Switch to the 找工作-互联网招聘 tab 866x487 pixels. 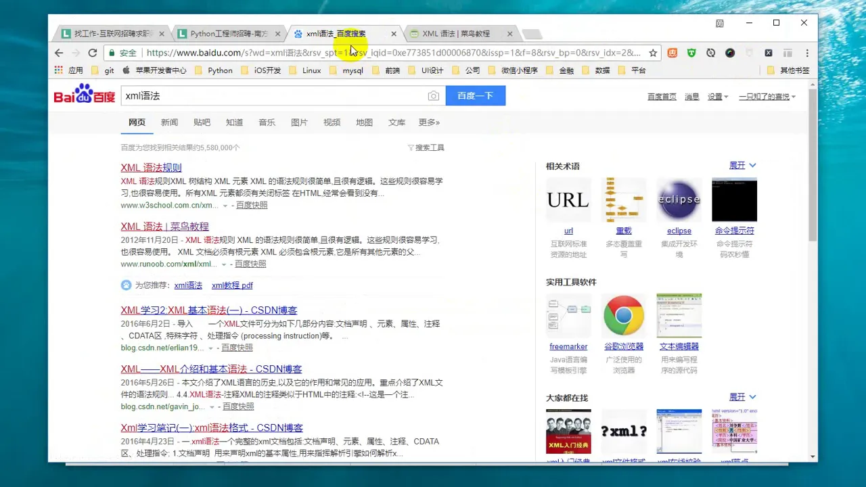(111, 33)
